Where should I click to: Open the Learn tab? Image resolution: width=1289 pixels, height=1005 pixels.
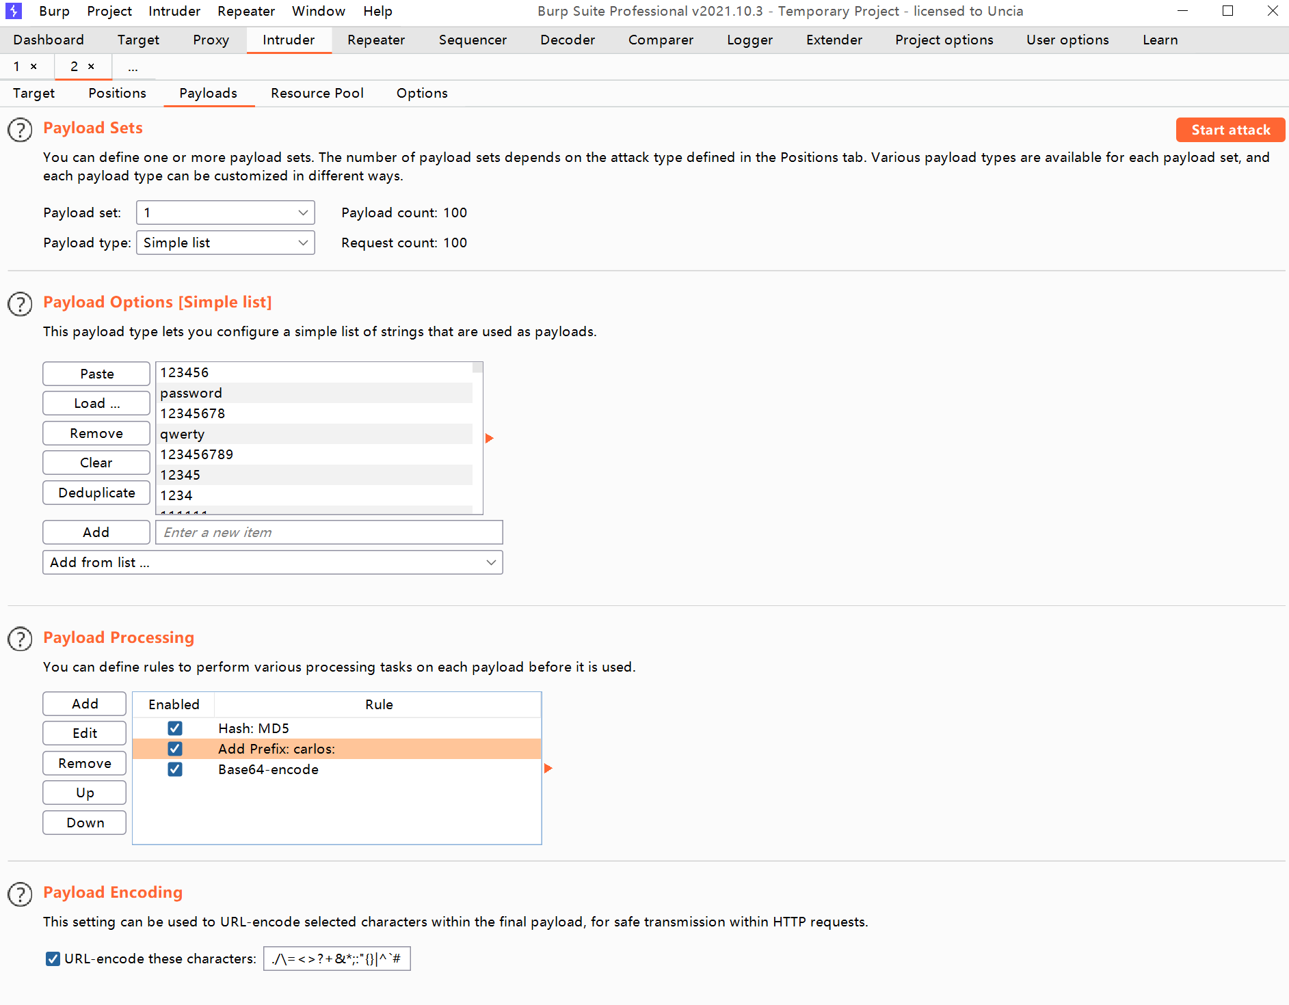click(1160, 40)
